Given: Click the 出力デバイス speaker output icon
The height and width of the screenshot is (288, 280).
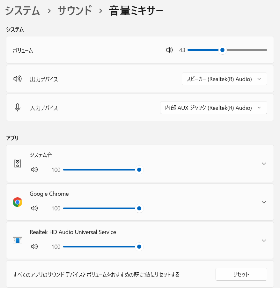Looking at the screenshot, I should (x=17, y=79).
